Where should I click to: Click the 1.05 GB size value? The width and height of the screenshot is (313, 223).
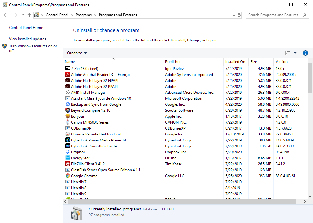[x=265, y=146]
